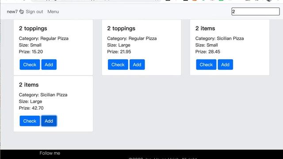The height and width of the screenshot is (159, 283).
Task: Click the '2 toppings' title of Small card
Action: [33, 28]
